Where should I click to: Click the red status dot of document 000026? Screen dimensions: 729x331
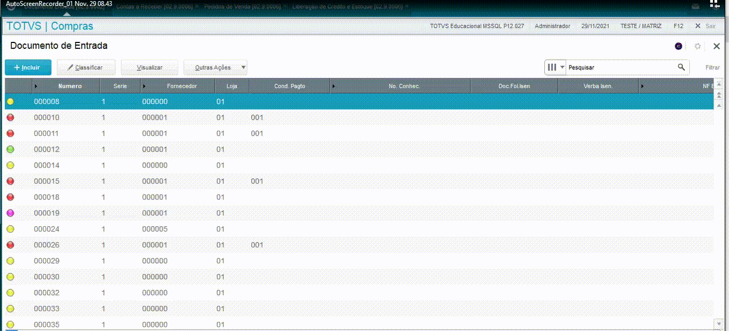coord(10,245)
